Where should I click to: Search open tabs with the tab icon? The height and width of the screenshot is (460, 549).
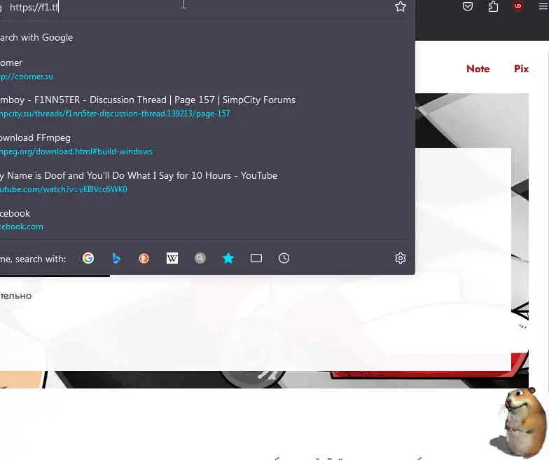tap(256, 258)
